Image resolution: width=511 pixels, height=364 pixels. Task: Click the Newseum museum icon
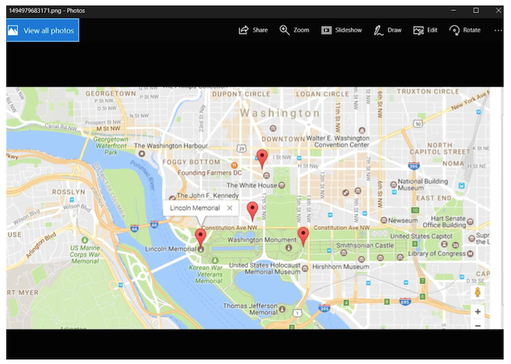[384, 220]
